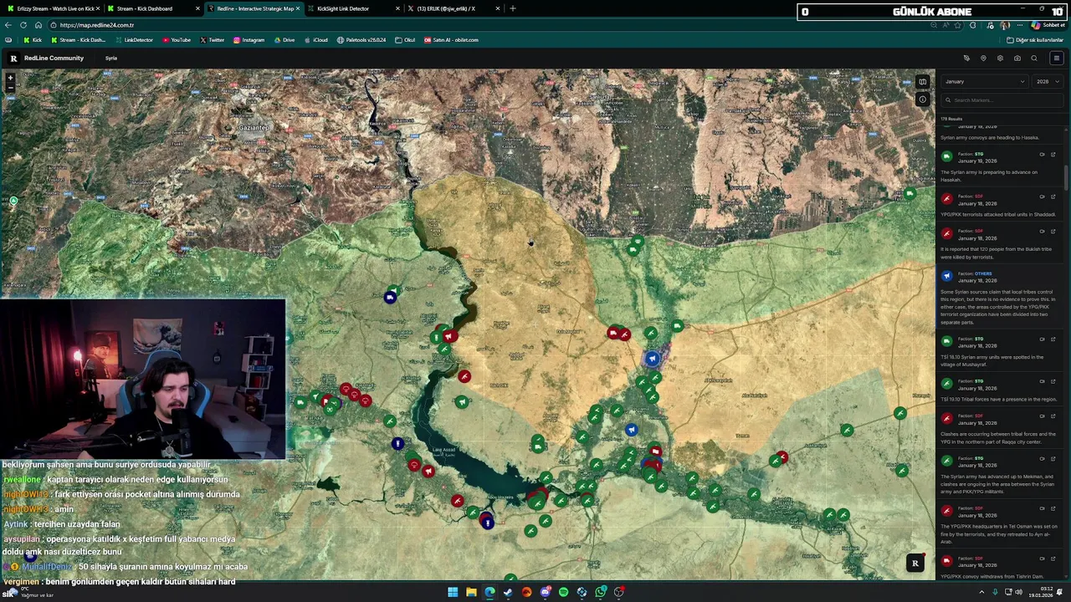Open the hamburger menu in the Redline header

click(1056, 59)
